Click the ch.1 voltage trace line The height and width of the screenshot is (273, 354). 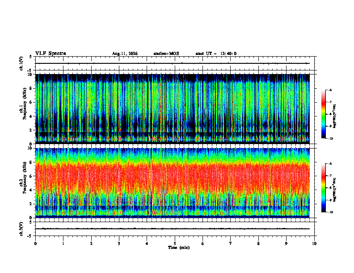173,63
